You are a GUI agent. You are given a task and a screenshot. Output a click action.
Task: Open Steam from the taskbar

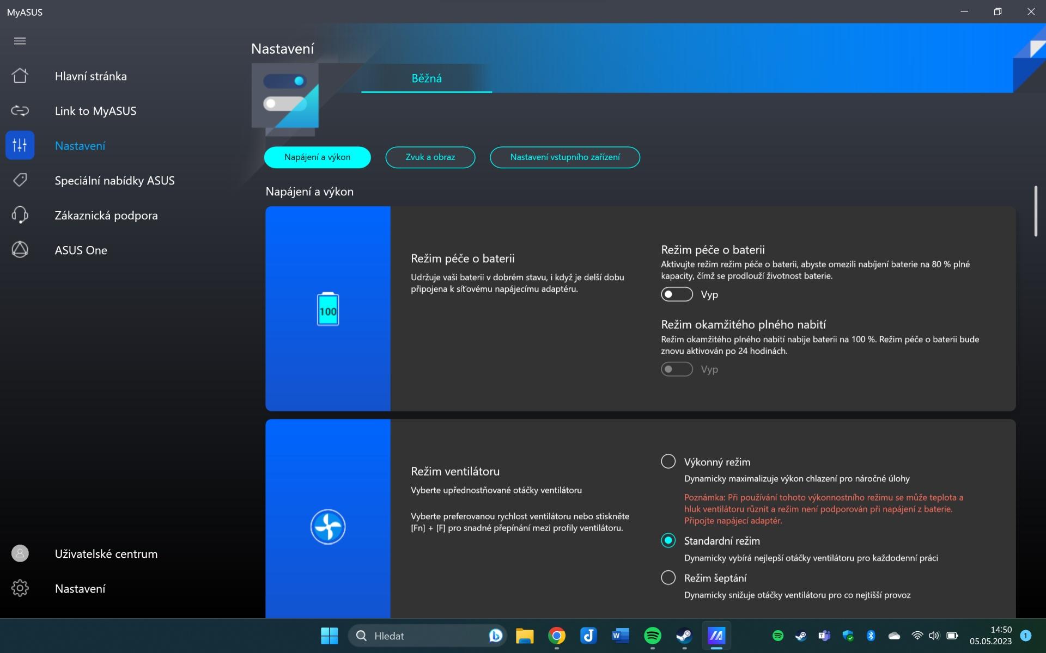(x=684, y=636)
